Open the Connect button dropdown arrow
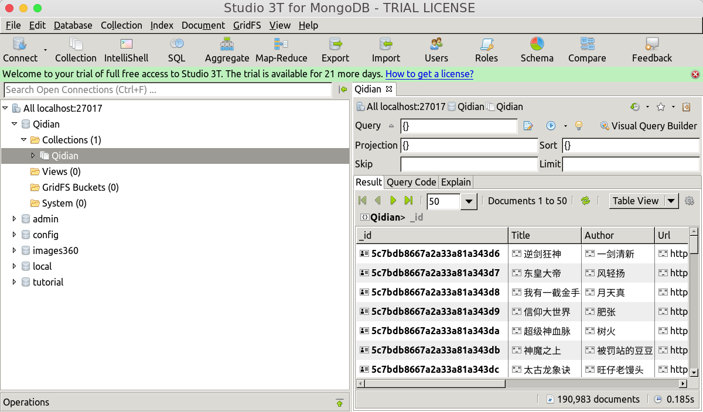Image resolution: width=703 pixels, height=412 pixels. click(x=46, y=50)
